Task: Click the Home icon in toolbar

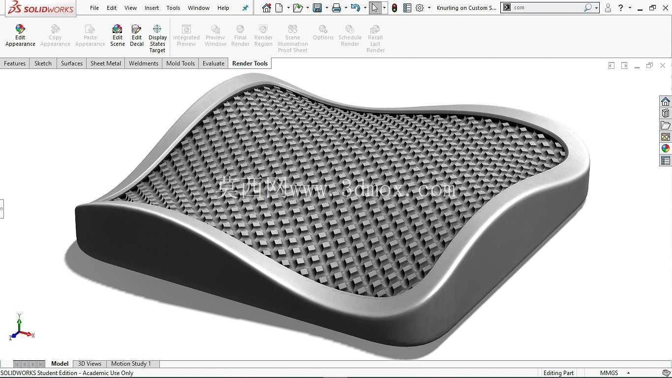Action: pos(267,8)
